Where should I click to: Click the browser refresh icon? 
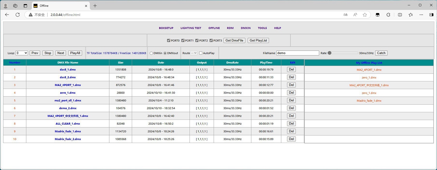point(17,15)
